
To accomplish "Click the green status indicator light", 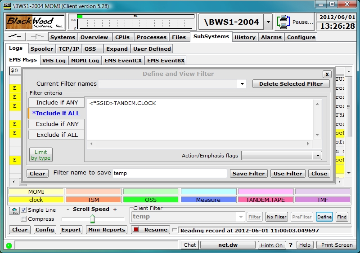I will point(9,245).
